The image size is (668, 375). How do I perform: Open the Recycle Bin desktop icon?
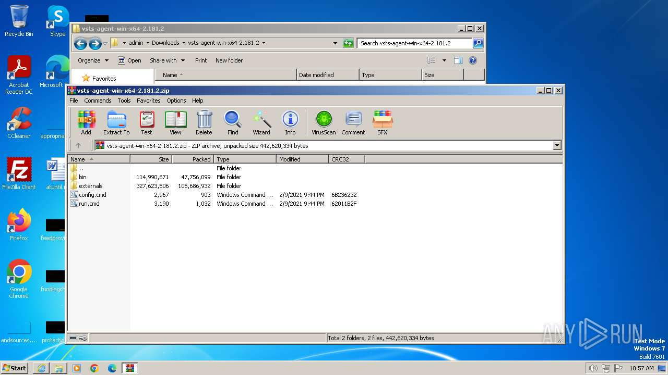click(19, 21)
